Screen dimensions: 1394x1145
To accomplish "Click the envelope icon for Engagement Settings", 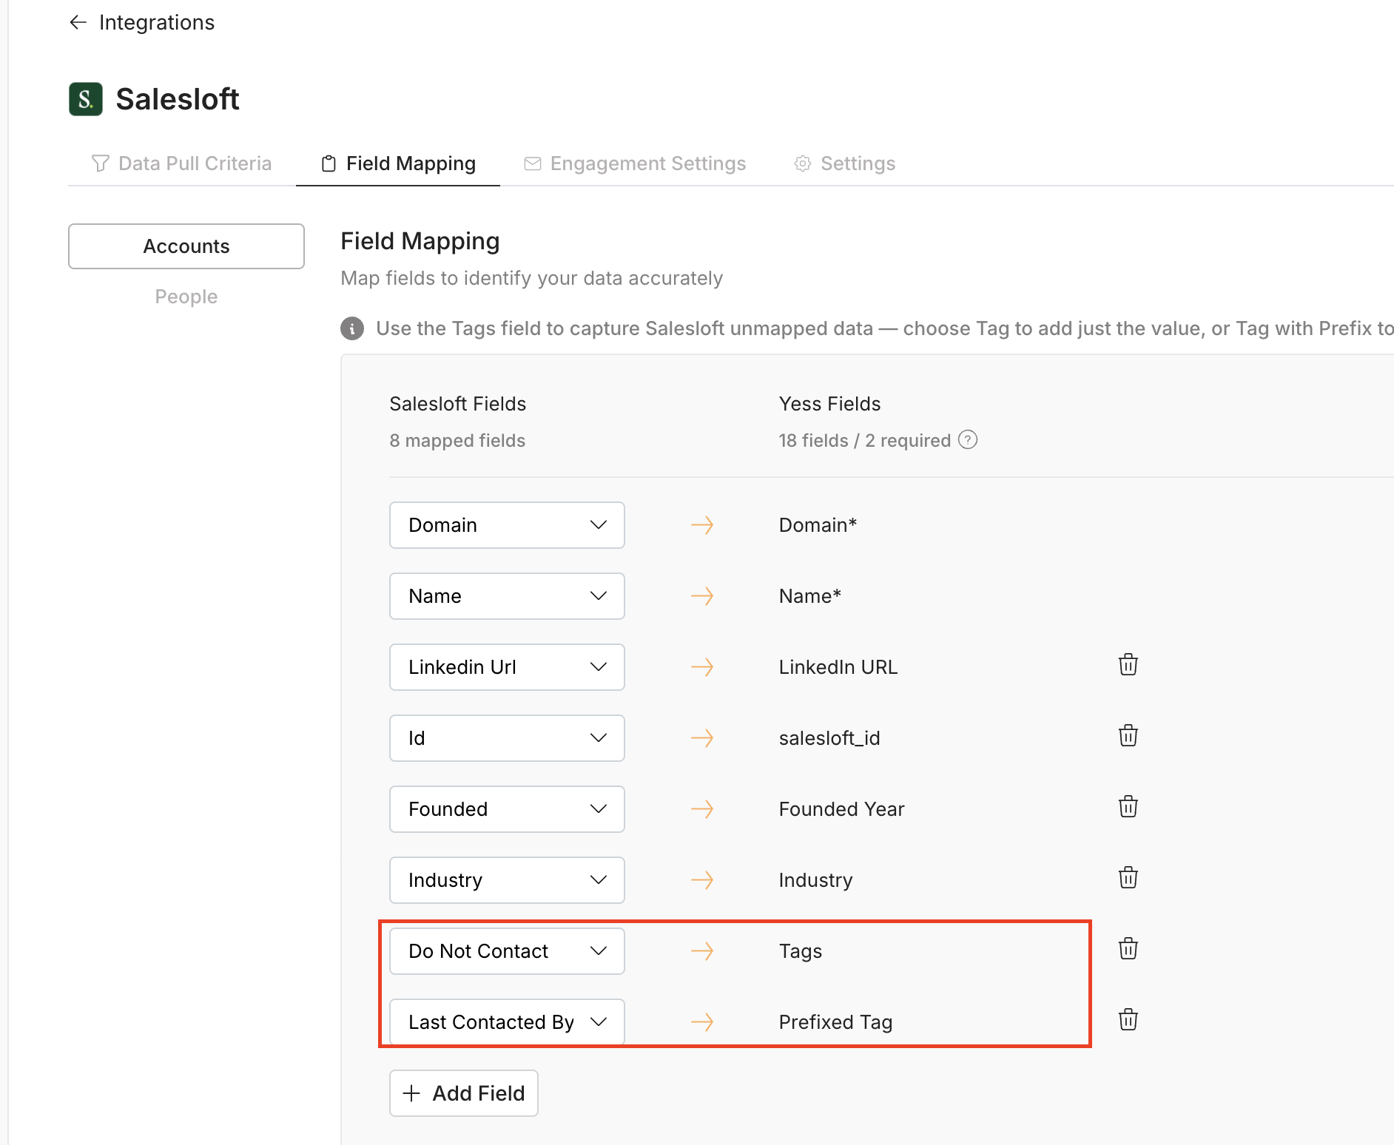I will coord(533,163).
